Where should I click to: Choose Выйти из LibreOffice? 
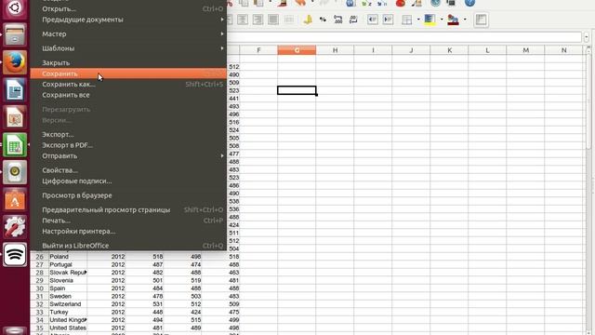pos(128,246)
